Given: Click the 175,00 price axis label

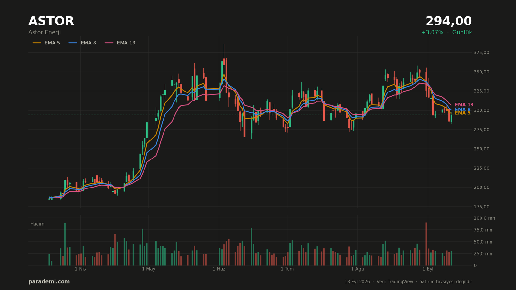Looking at the screenshot, I should coord(481,207).
